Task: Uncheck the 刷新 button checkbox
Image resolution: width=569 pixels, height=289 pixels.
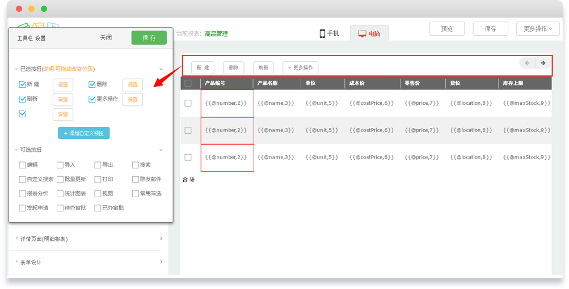Action: click(x=23, y=99)
